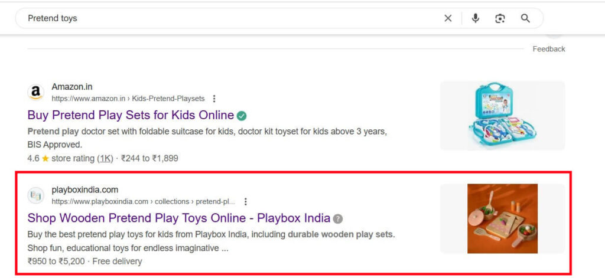Click the Amazon favicon logo

pyautogui.click(x=35, y=93)
